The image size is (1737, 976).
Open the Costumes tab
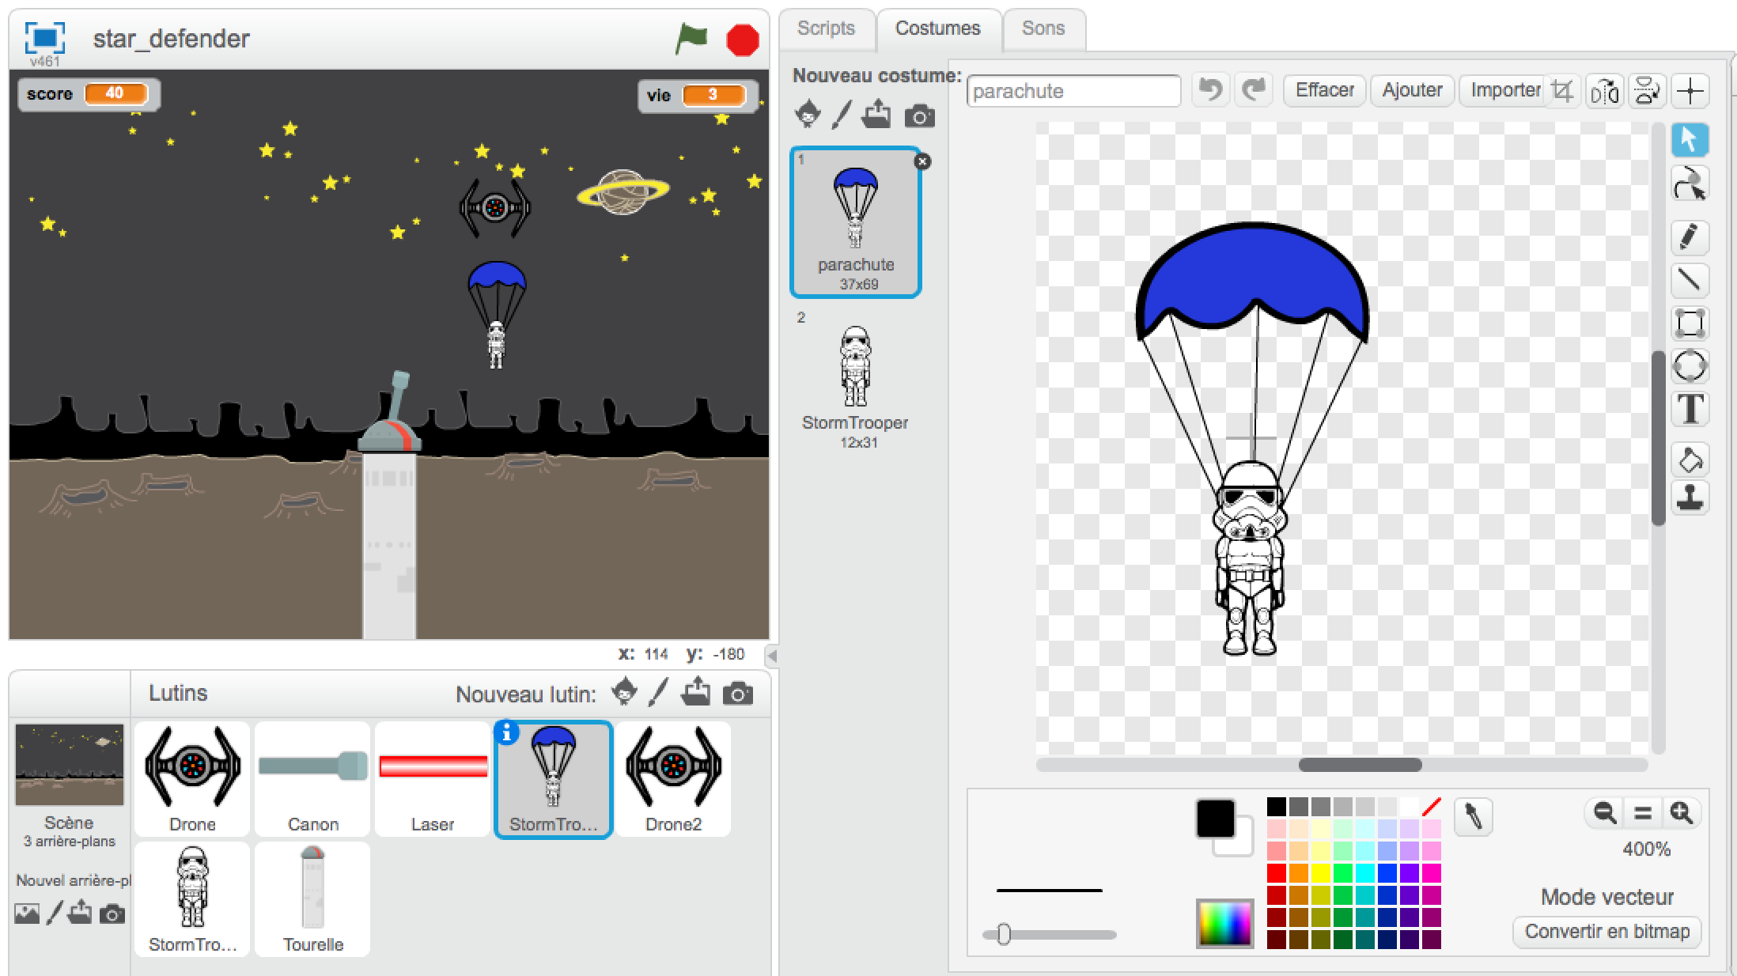coord(938,28)
